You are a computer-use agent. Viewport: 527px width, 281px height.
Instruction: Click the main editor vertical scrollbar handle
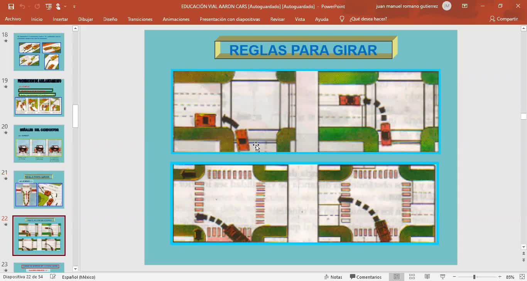pyautogui.click(x=524, y=116)
